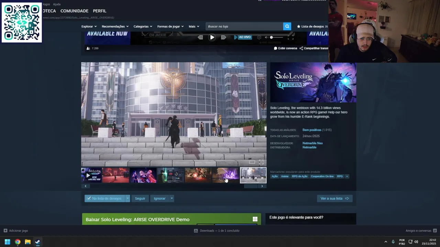Select the trailer video thumbnail
The height and width of the screenshot is (247, 440).
pos(91,175)
